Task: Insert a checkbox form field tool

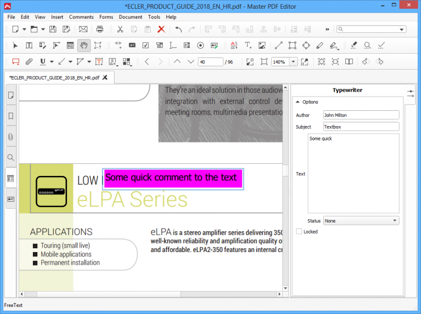Action: tap(145, 45)
